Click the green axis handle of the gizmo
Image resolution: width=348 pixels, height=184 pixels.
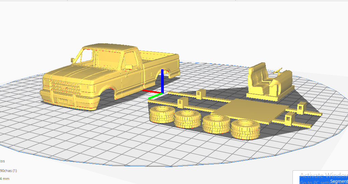point(155,96)
